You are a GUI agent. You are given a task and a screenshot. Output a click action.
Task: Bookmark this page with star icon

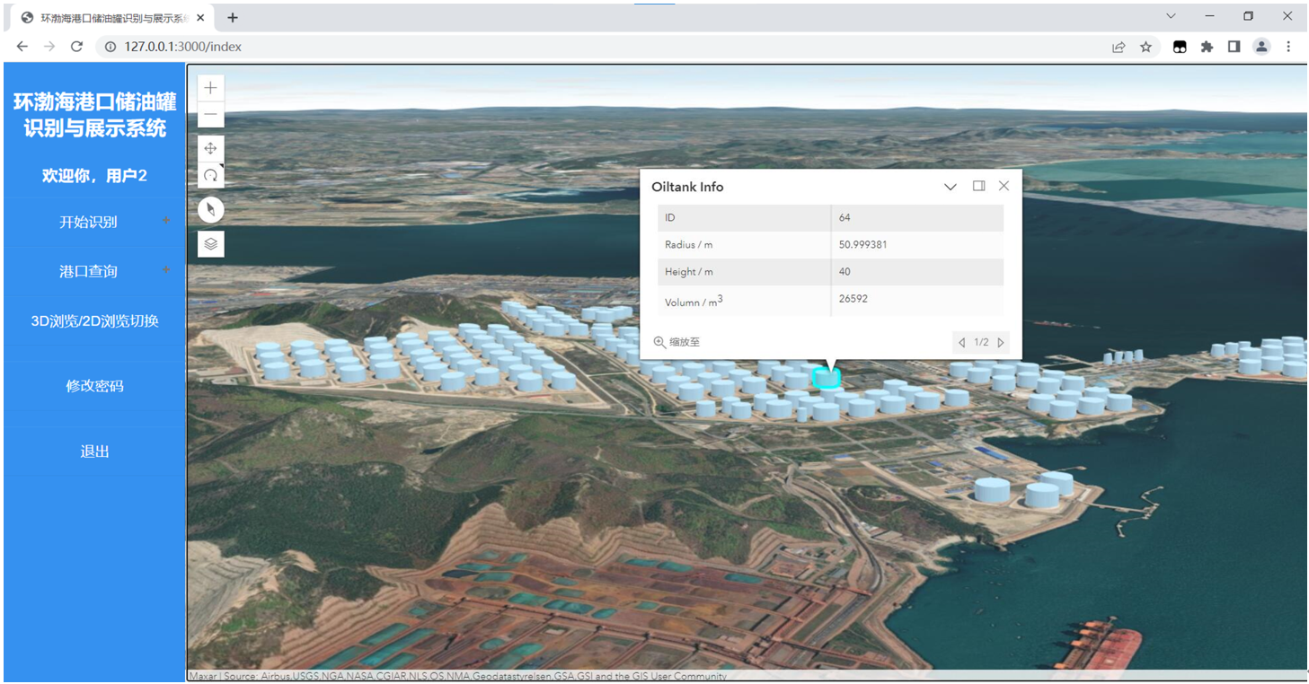point(1145,47)
